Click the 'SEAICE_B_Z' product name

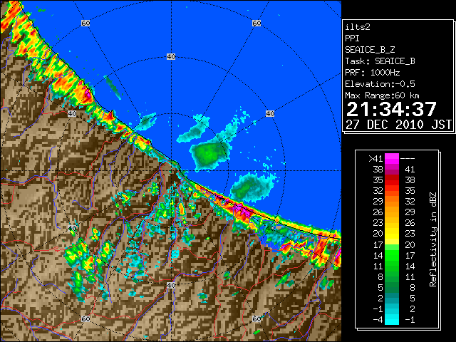tap(370, 50)
